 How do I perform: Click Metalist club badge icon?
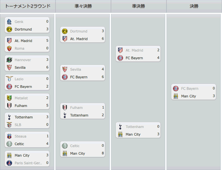[x=9, y=98]
